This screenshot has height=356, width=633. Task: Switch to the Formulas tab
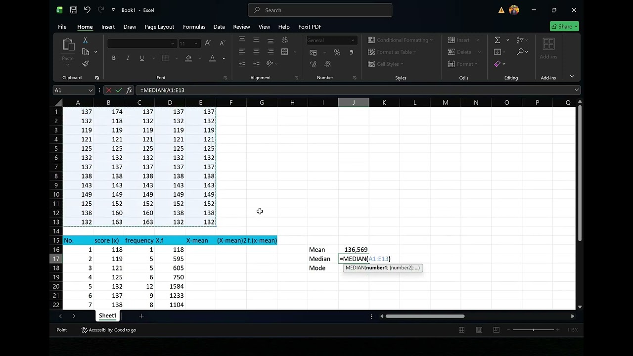coord(194,27)
